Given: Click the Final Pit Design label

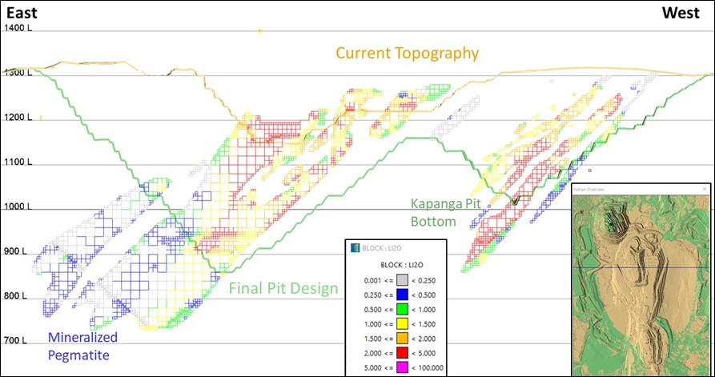Looking at the screenshot, I should (283, 289).
